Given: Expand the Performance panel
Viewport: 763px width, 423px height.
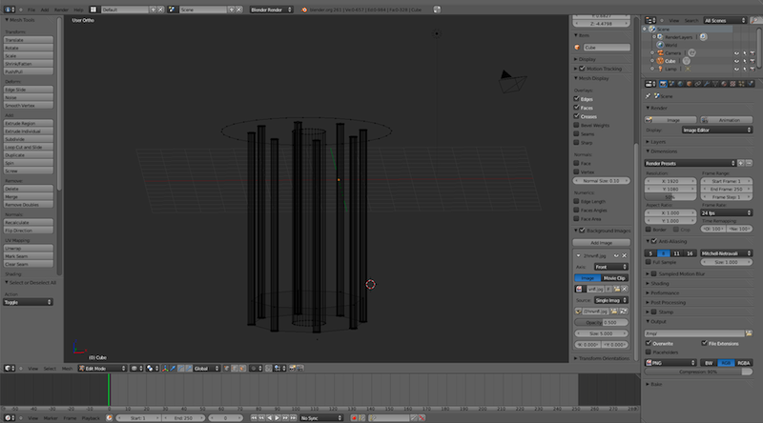Looking at the screenshot, I should click(x=665, y=292).
